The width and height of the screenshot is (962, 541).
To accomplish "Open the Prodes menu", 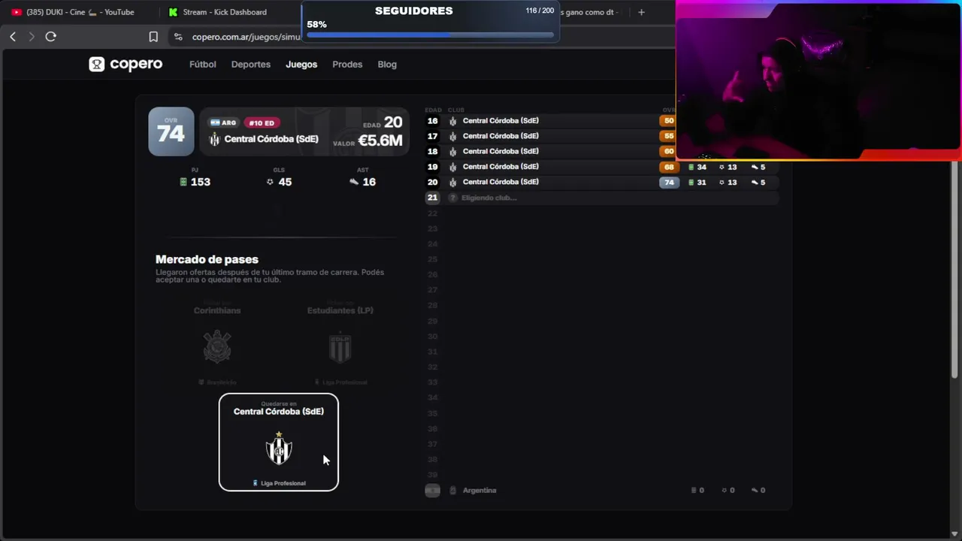I will click(347, 65).
